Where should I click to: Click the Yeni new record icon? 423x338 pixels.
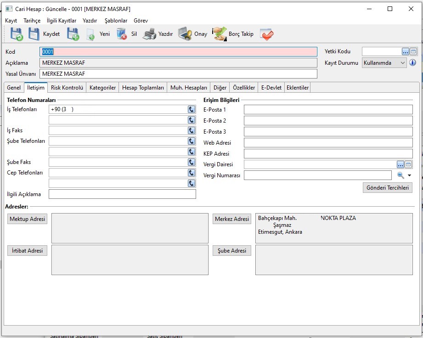[x=90, y=34]
